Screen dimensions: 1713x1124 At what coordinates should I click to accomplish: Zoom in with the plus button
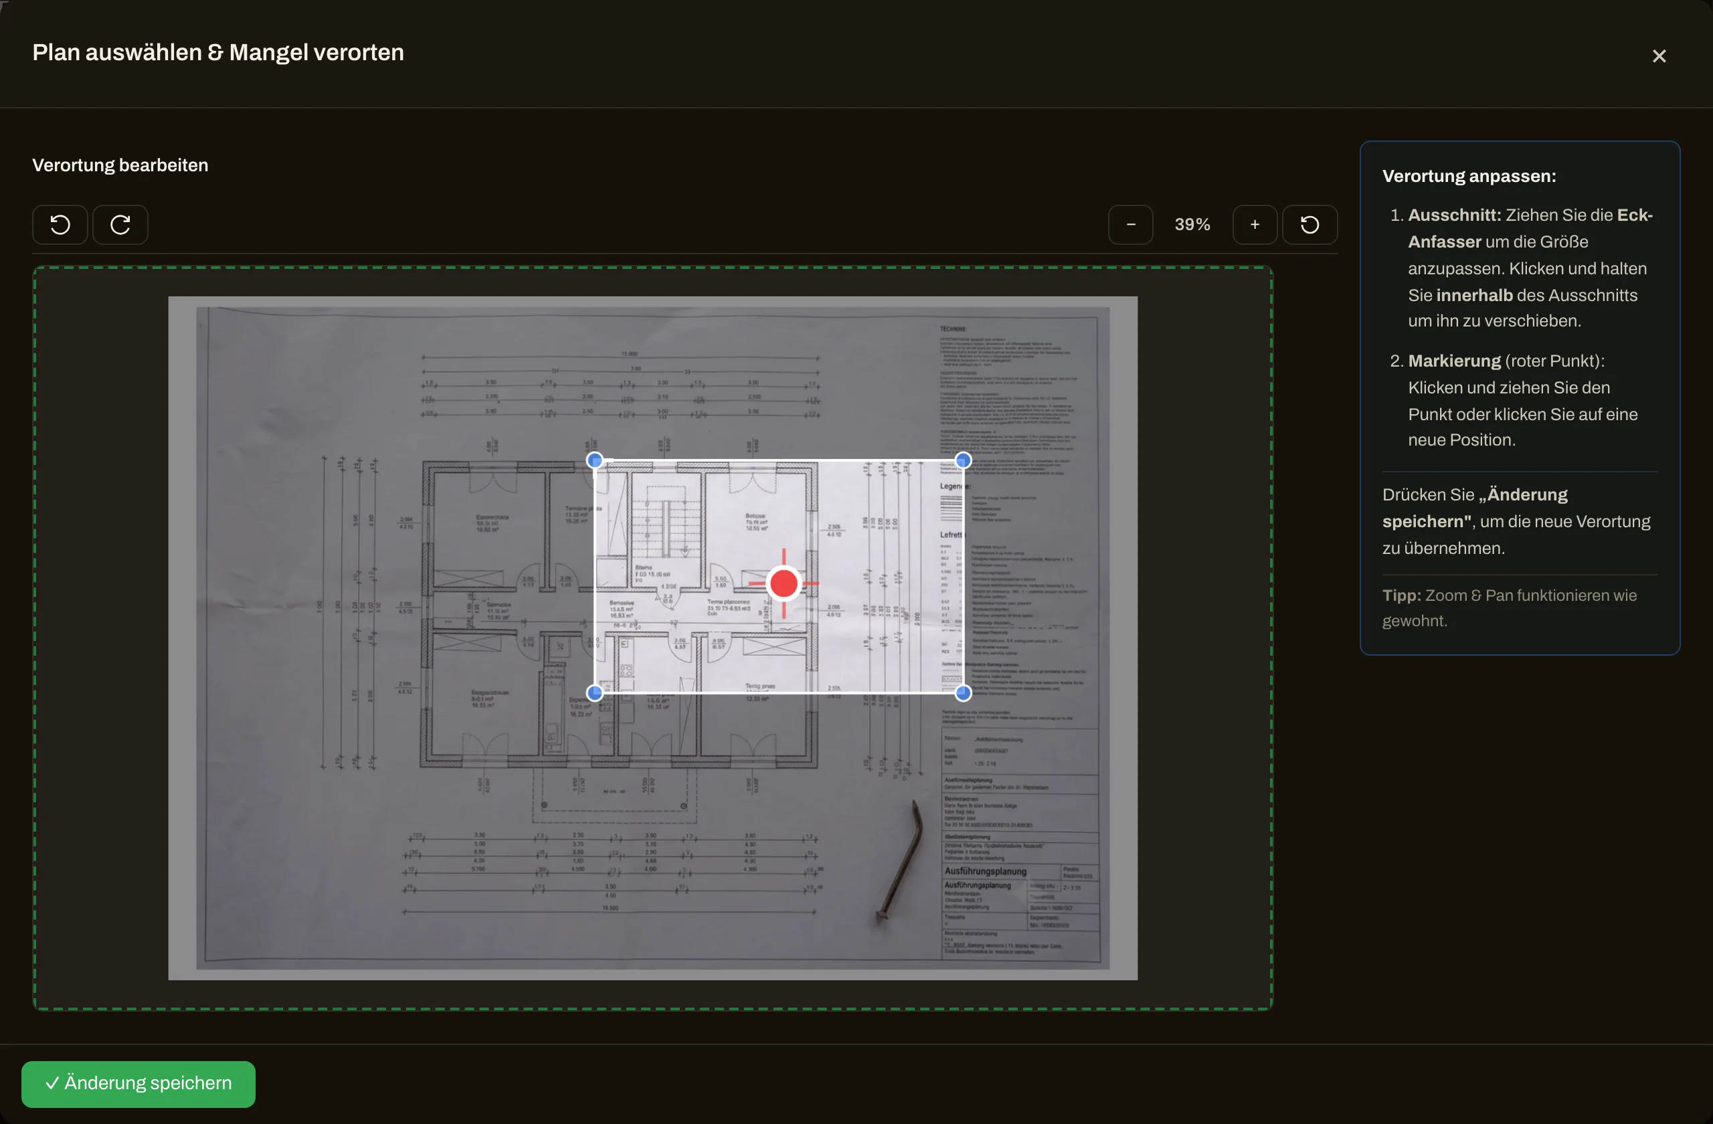pos(1255,225)
